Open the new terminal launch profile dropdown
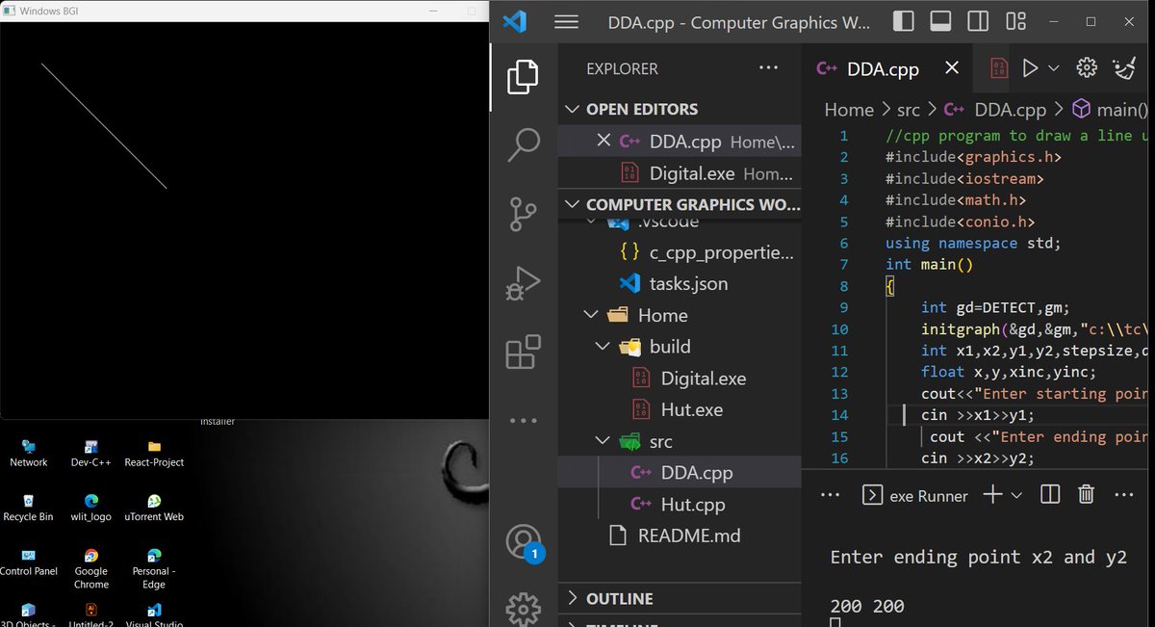 point(1017,494)
